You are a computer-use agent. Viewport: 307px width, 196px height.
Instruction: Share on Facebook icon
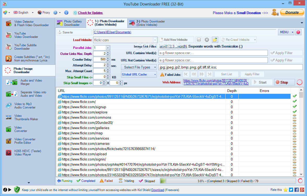point(296,190)
